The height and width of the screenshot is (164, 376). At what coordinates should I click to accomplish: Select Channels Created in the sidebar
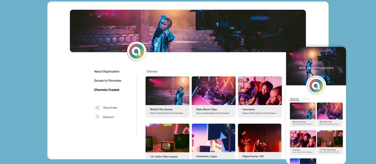coord(106,90)
